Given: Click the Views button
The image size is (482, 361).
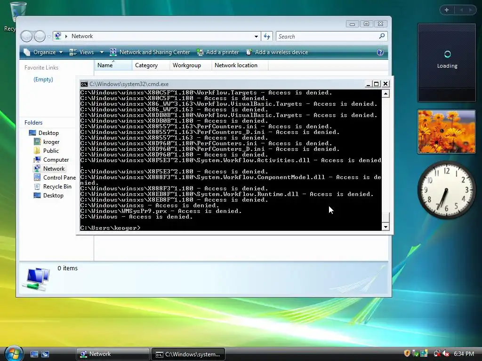Looking at the screenshot, I should coord(82,52).
